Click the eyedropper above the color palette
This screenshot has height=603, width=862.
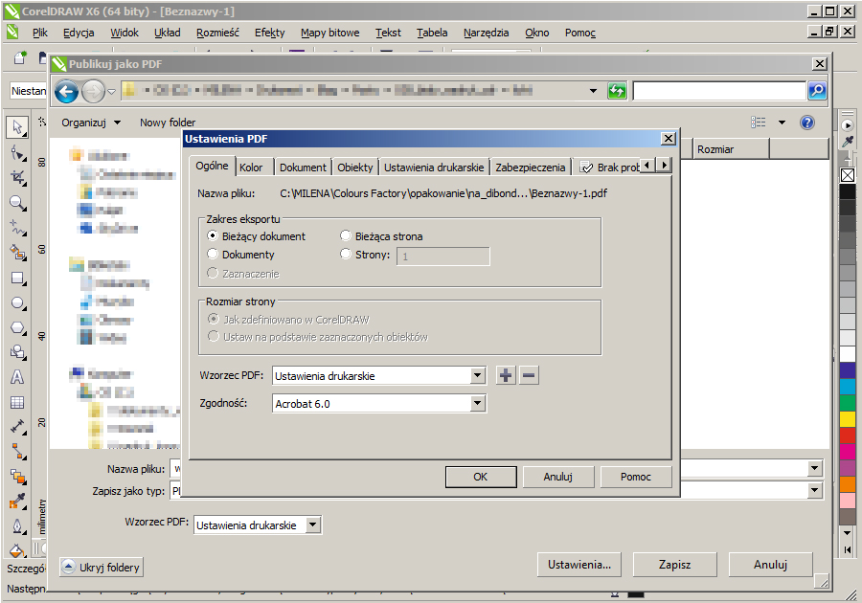pos(848,142)
